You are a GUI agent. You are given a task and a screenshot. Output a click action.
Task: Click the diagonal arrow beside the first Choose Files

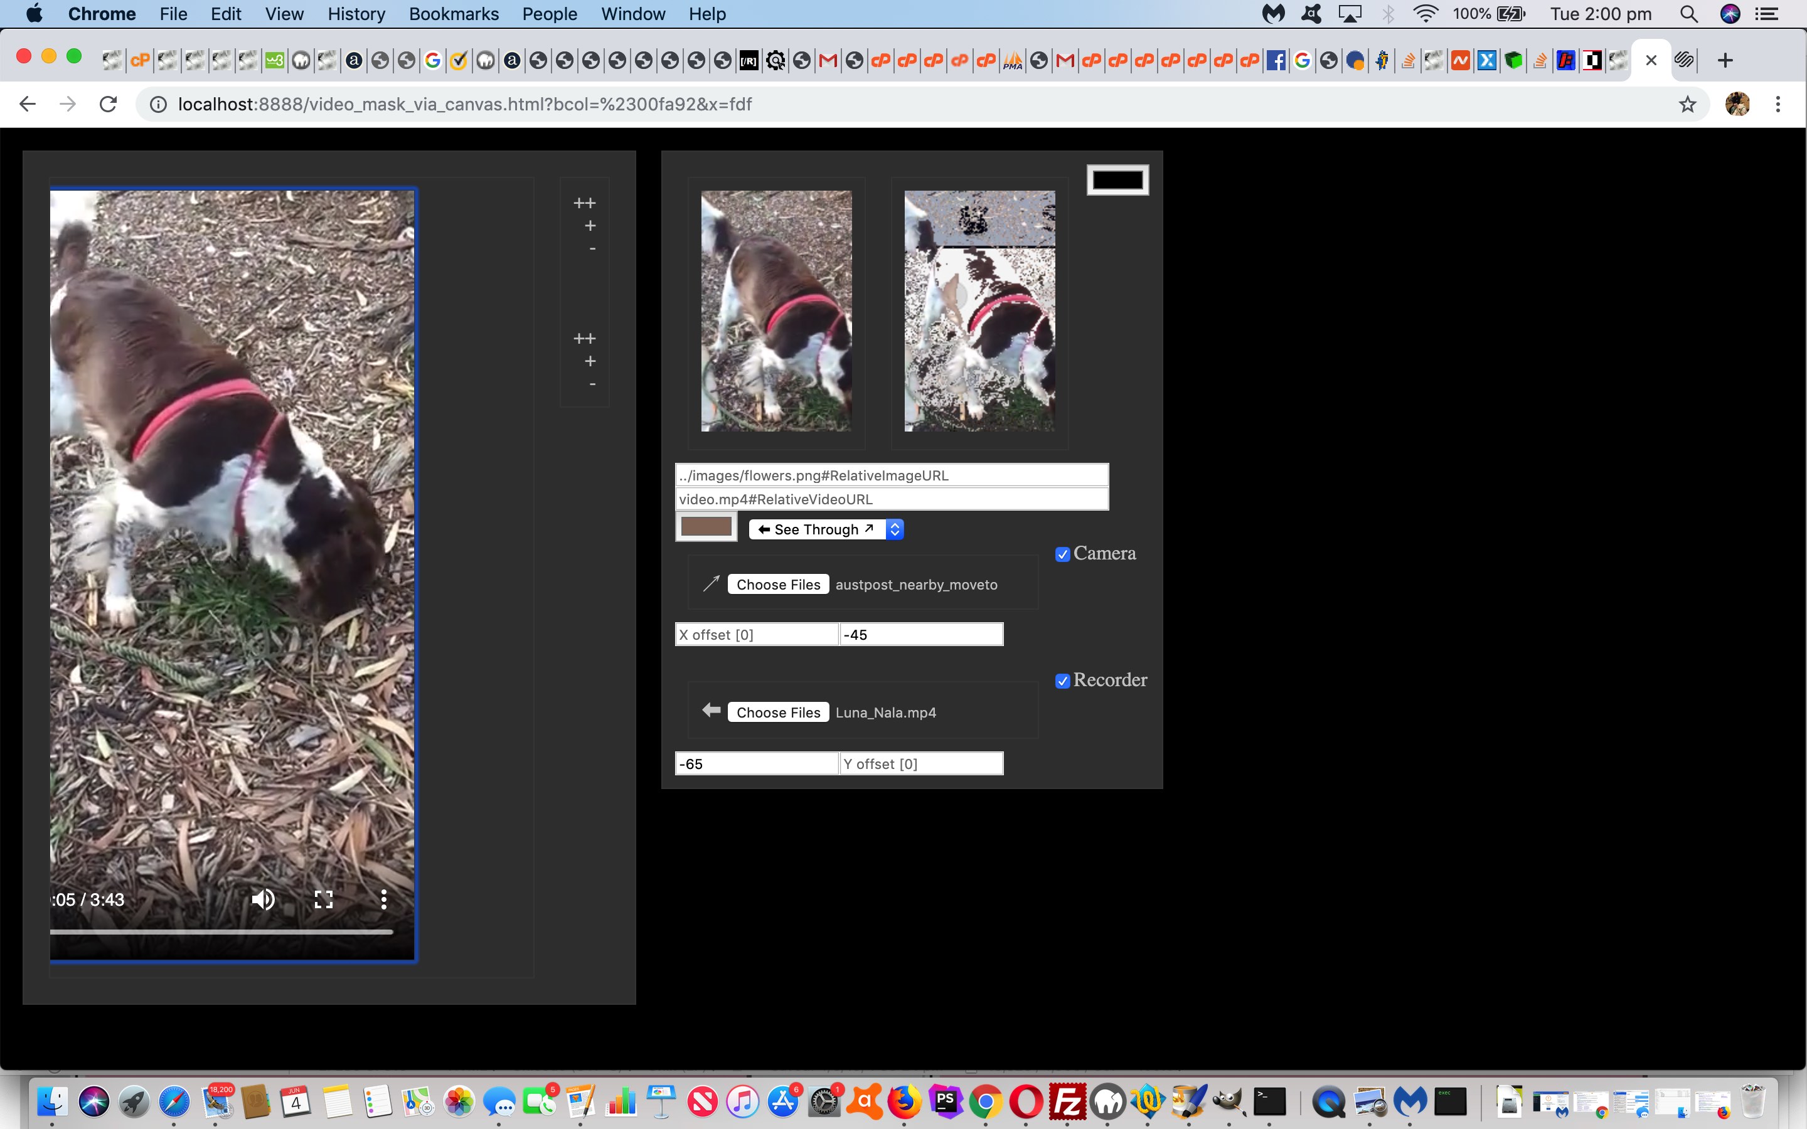(x=711, y=584)
